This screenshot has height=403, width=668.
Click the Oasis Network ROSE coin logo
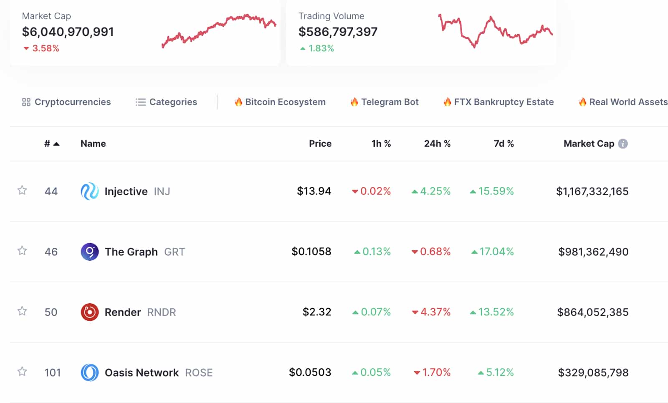pos(90,372)
